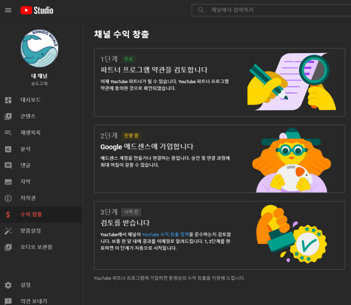This screenshot has width=351, height=305.
Task: Click the stamp and checkmark badge illustration
Action: tap(292, 234)
